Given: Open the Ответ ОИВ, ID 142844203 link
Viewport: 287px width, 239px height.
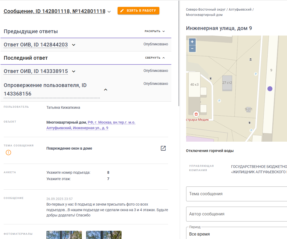Looking at the screenshot, I should point(36,45).
